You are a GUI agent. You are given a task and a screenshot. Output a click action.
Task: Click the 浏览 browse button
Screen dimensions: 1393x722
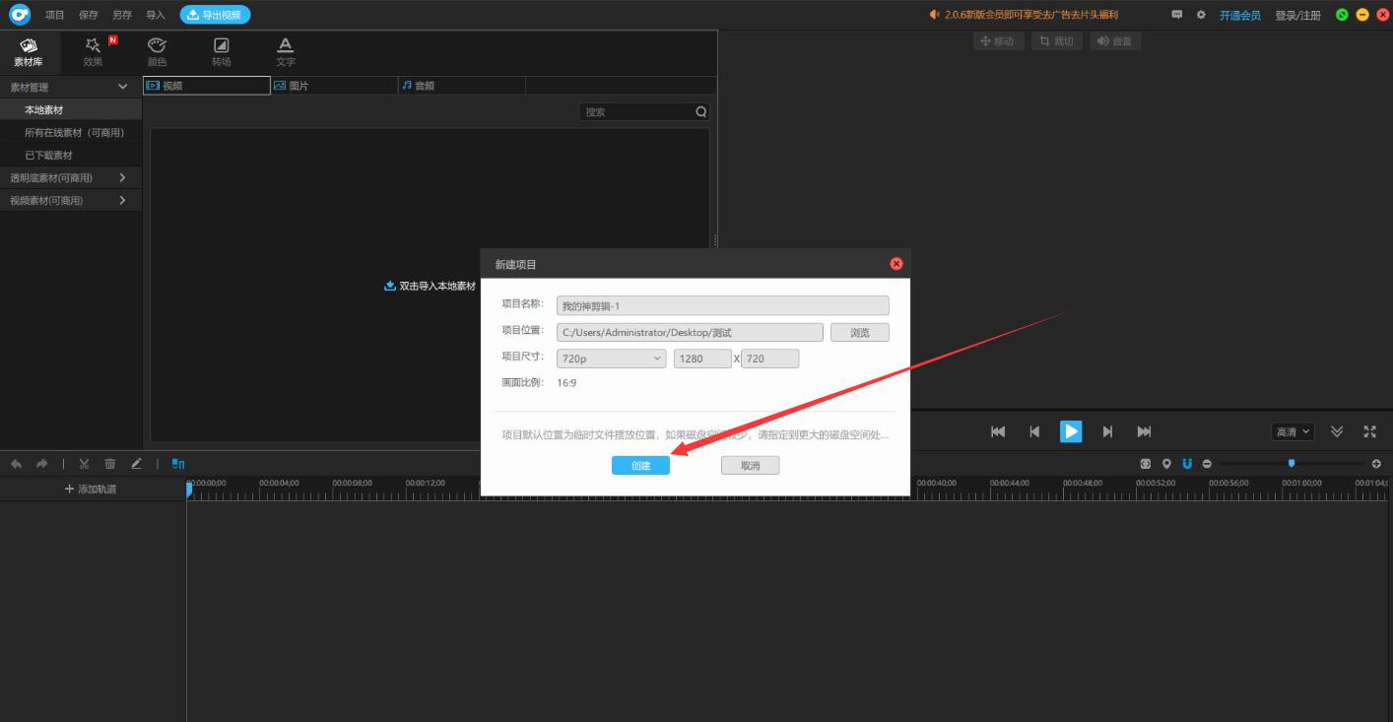click(x=860, y=333)
